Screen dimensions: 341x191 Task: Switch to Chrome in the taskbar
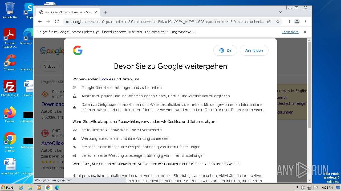pos(48,188)
